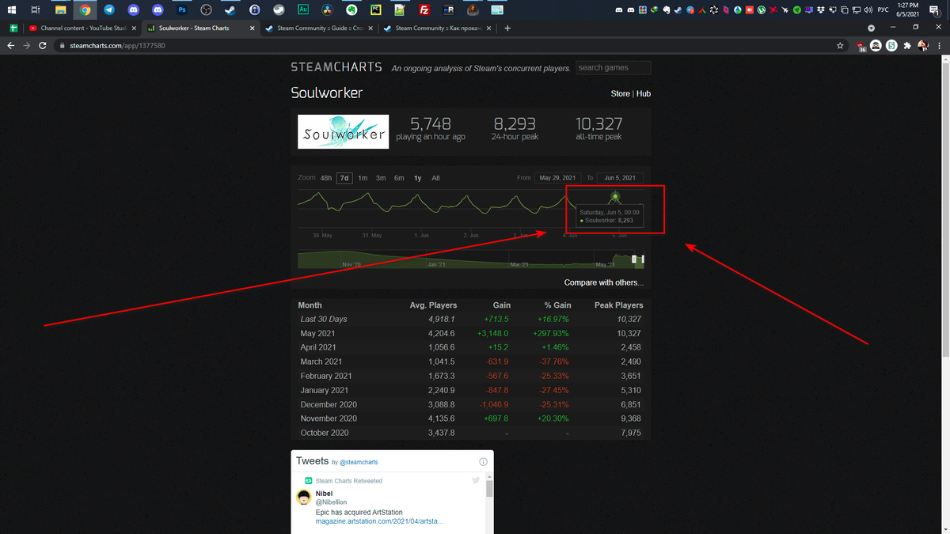Click the info icon in Tweets widget

pyautogui.click(x=483, y=462)
